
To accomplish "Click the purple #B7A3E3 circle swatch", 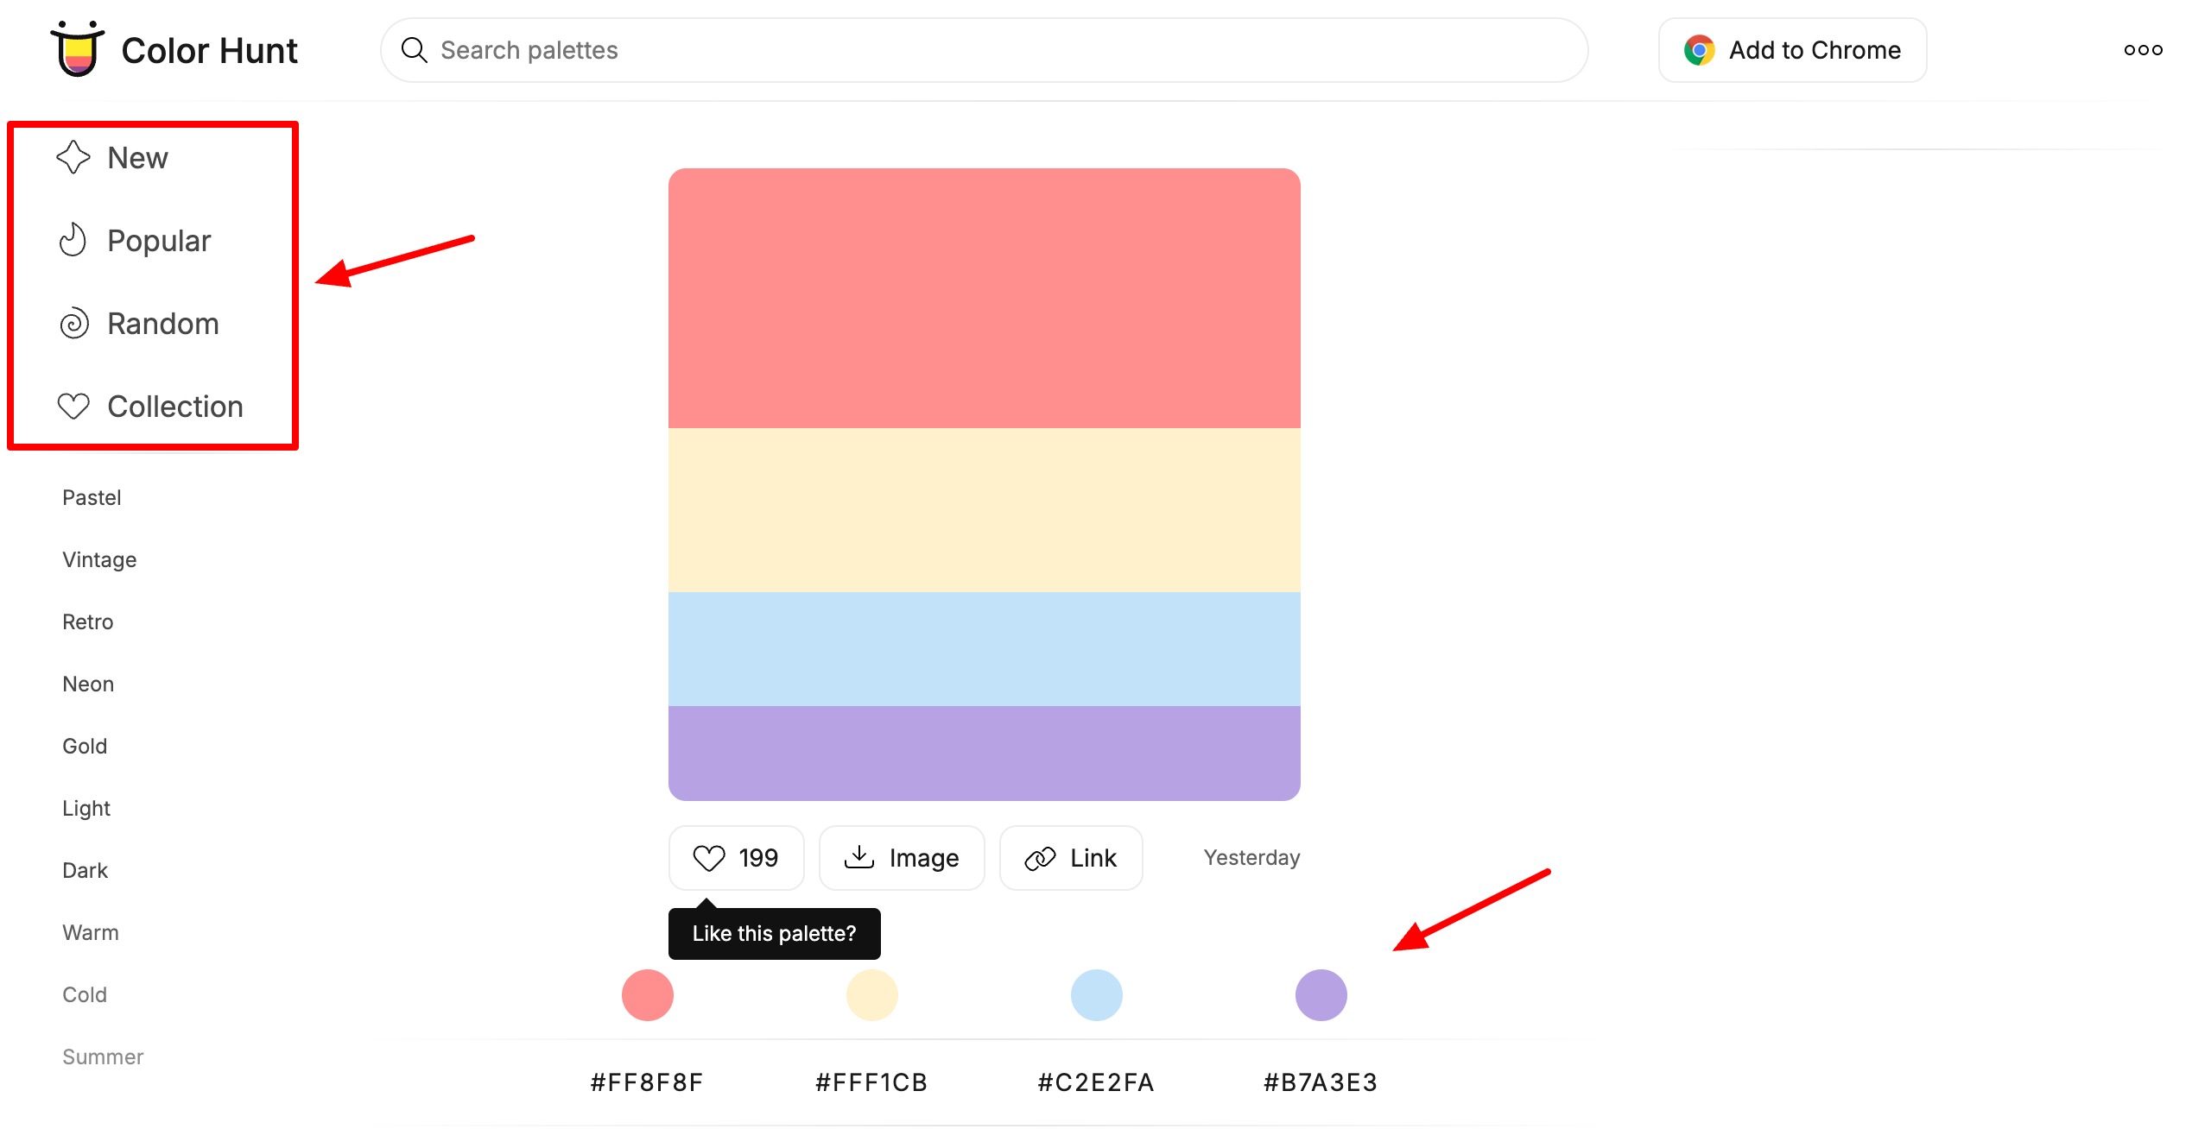I will tap(1321, 995).
